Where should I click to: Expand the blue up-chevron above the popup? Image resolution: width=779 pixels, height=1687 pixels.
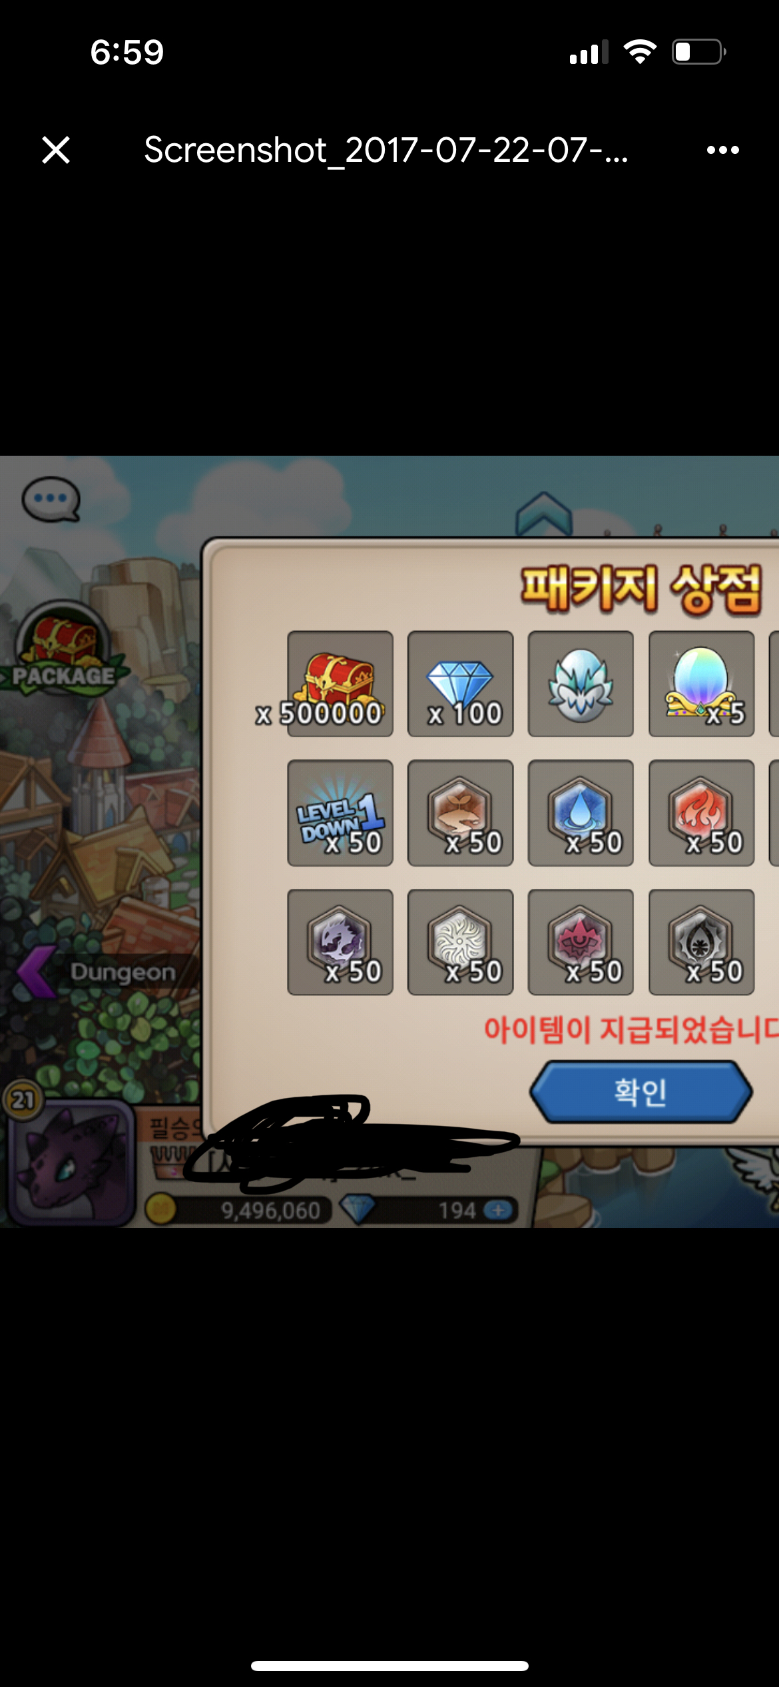[543, 514]
